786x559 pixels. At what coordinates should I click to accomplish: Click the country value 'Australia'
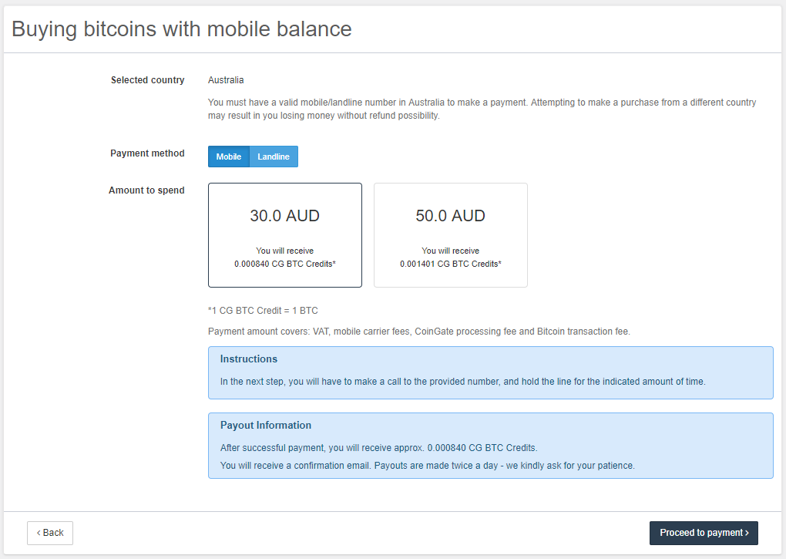226,80
